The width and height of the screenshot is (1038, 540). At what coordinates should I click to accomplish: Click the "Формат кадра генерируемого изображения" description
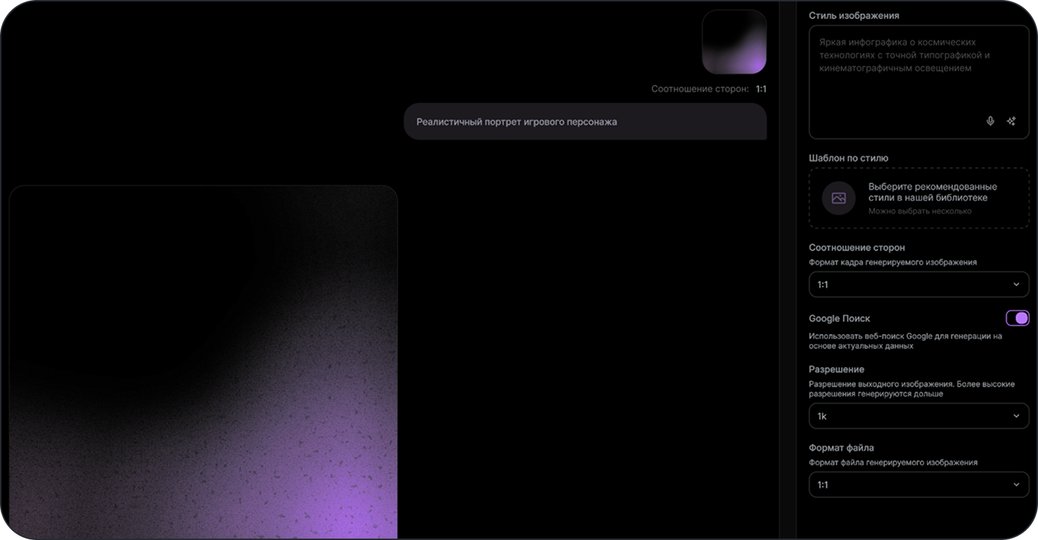(x=893, y=262)
